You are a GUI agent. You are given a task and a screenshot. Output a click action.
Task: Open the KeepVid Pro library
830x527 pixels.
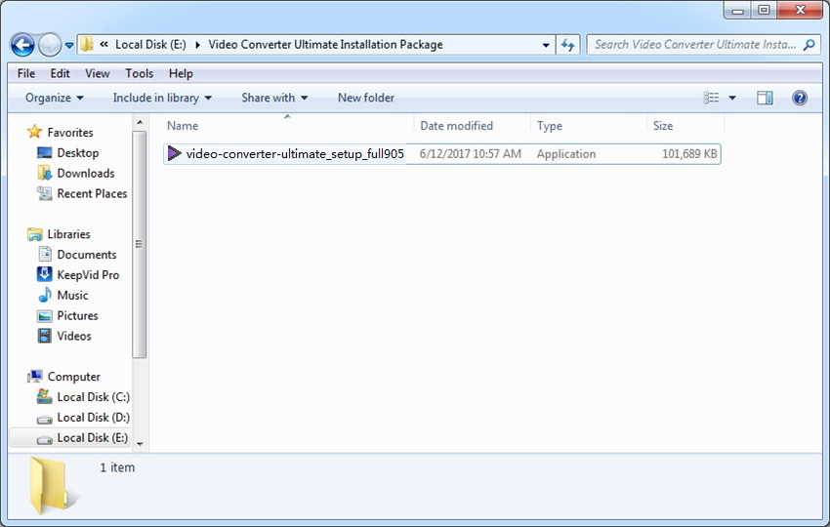coord(88,275)
